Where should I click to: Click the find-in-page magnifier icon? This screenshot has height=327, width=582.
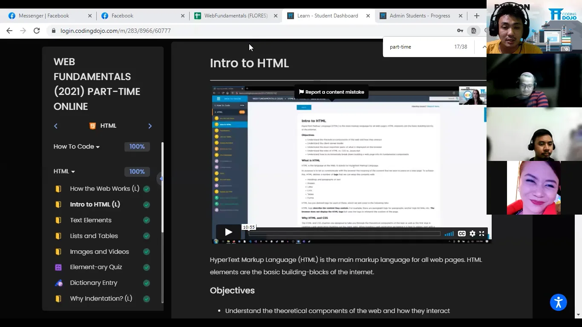(x=473, y=31)
